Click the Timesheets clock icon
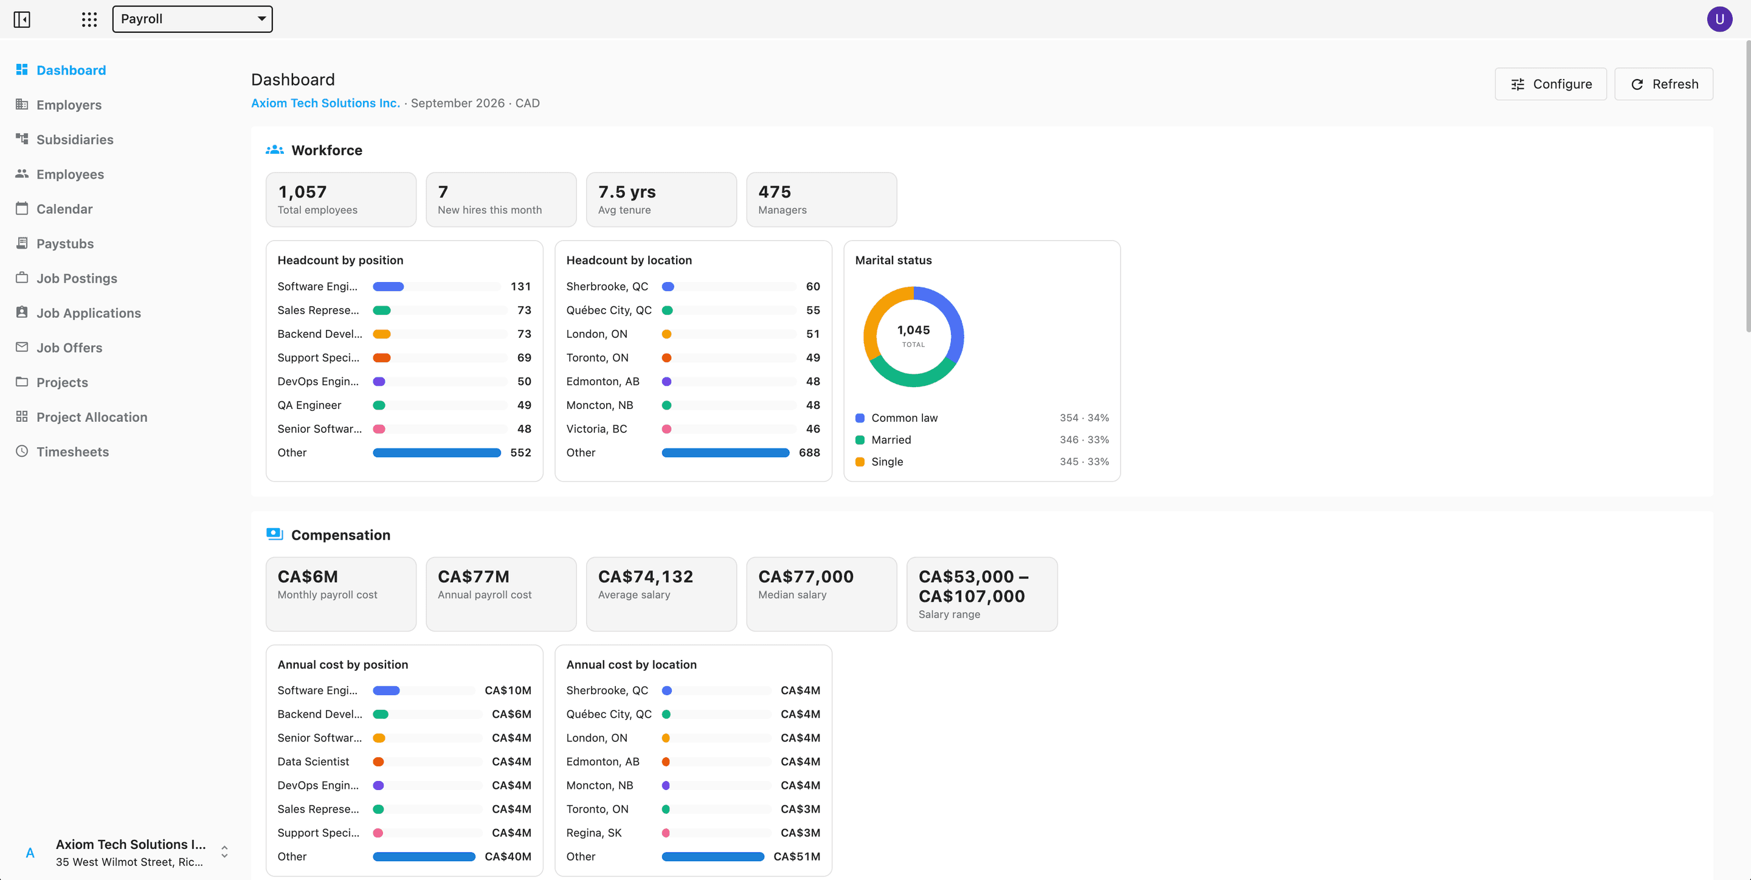Screen dimensions: 1751x880 pyautogui.click(x=22, y=450)
